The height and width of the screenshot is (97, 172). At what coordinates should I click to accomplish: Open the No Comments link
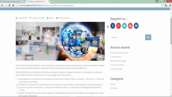[x=64, y=18]
